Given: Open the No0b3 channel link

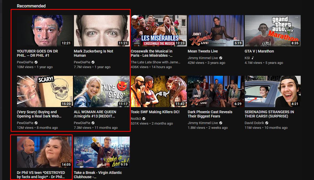Looking at the screenshot, I should coord(136,118).
